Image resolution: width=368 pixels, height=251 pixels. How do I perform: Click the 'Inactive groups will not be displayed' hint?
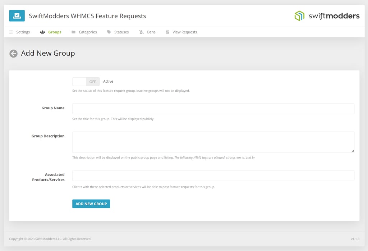coord(163,91)
